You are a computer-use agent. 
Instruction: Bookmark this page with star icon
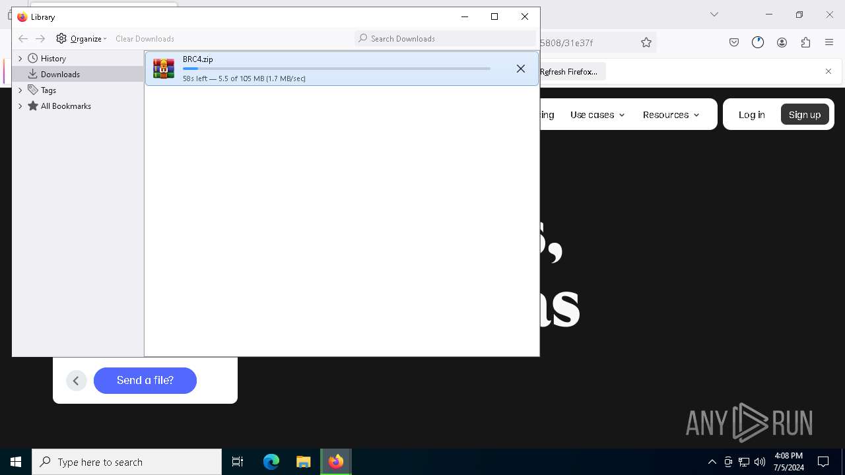[646, 42]
